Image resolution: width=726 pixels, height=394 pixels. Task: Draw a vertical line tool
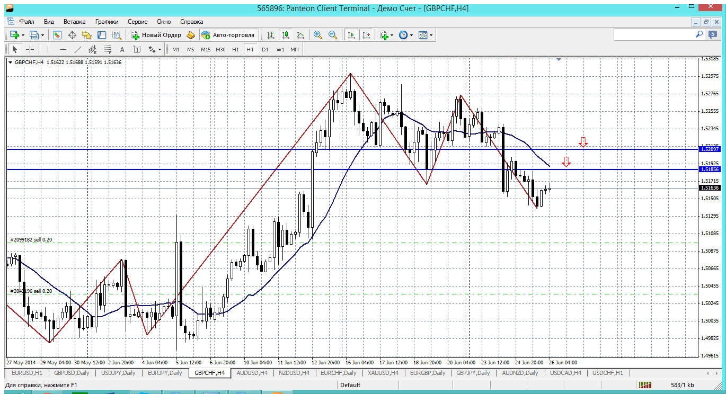point(48,49)
